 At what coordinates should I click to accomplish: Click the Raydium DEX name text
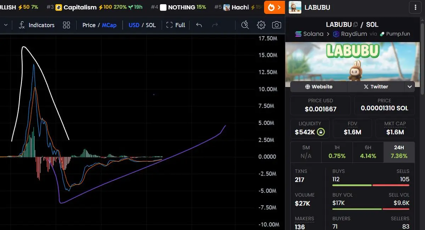pyautogui.click(x=354, y=34)
